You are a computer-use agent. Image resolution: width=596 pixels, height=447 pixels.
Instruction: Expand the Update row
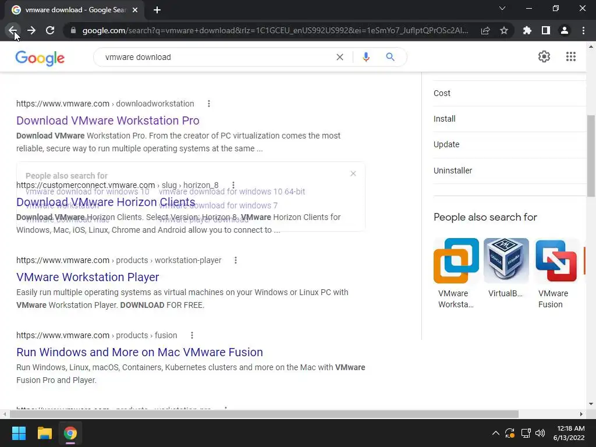pyautogui.click(x=509, y=145)
